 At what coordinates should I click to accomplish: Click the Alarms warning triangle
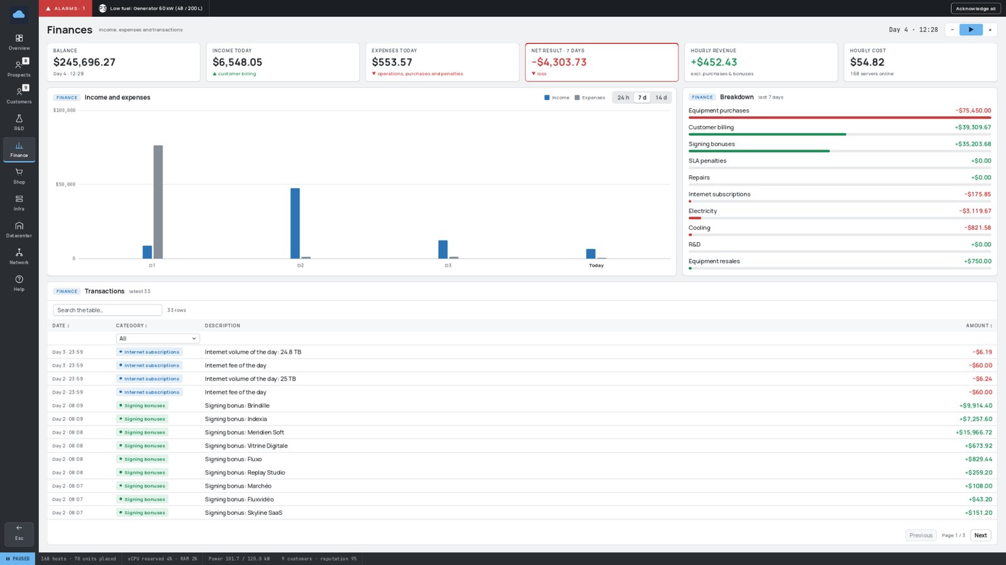coord(48,8)
